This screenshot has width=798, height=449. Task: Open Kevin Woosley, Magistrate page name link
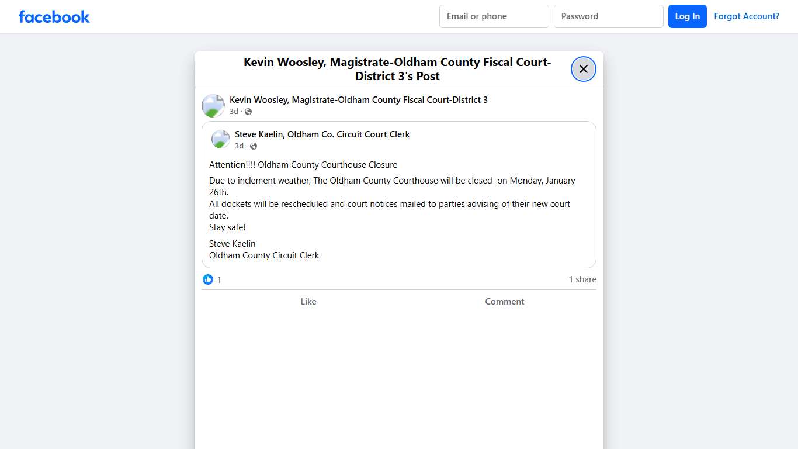pyautogui.click(x=358, y=100)
